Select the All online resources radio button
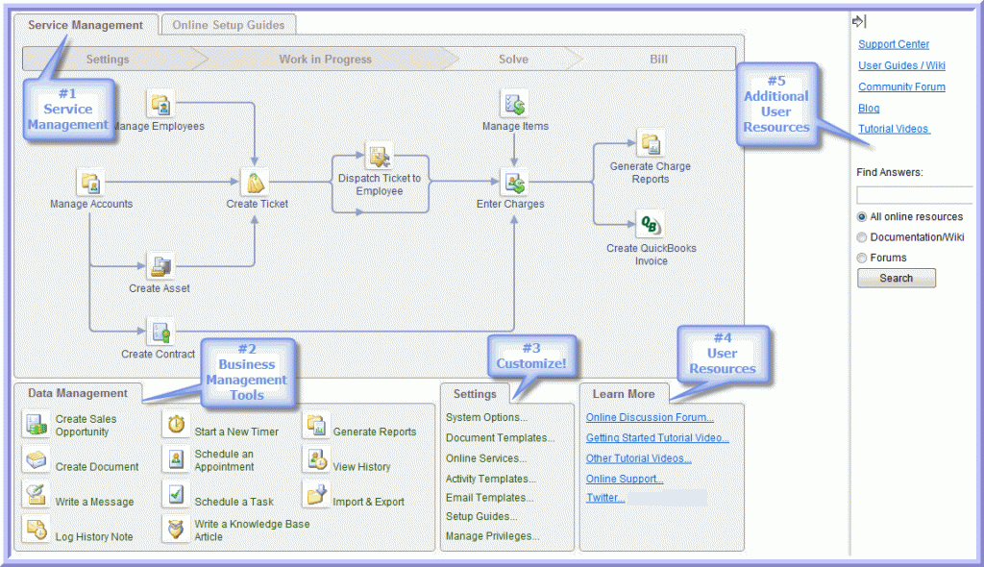 [862, 217]
